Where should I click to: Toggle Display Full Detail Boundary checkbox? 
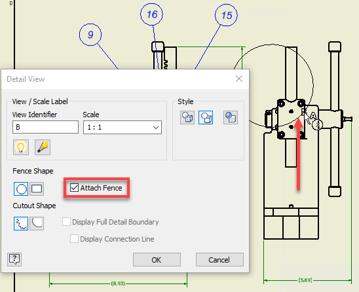pyautogui.click(x=66, y=222)
